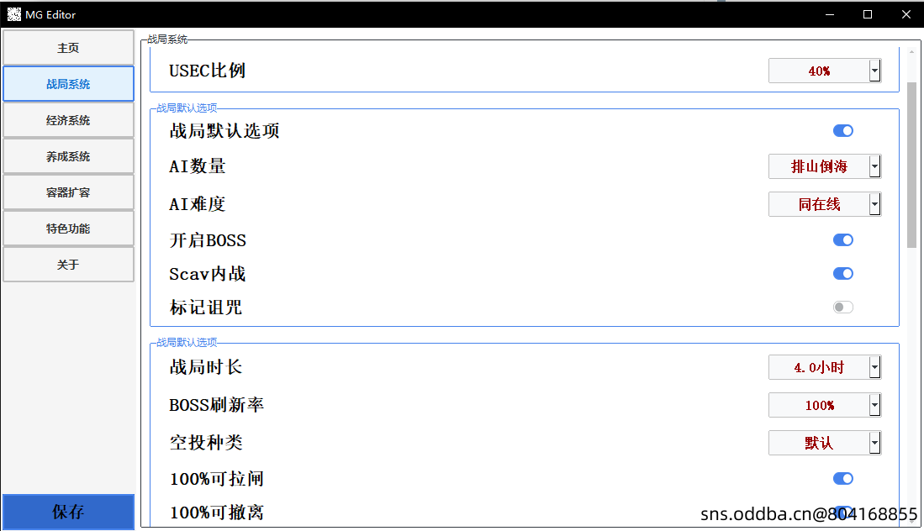Open the AI难度 同在线 dropdown
This screenshot has height=531, width=924.
(x=825, y=204)
